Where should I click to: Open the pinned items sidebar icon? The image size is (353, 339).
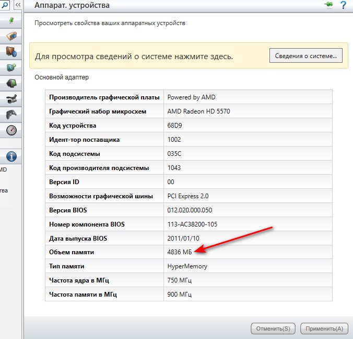click(11, 20)
